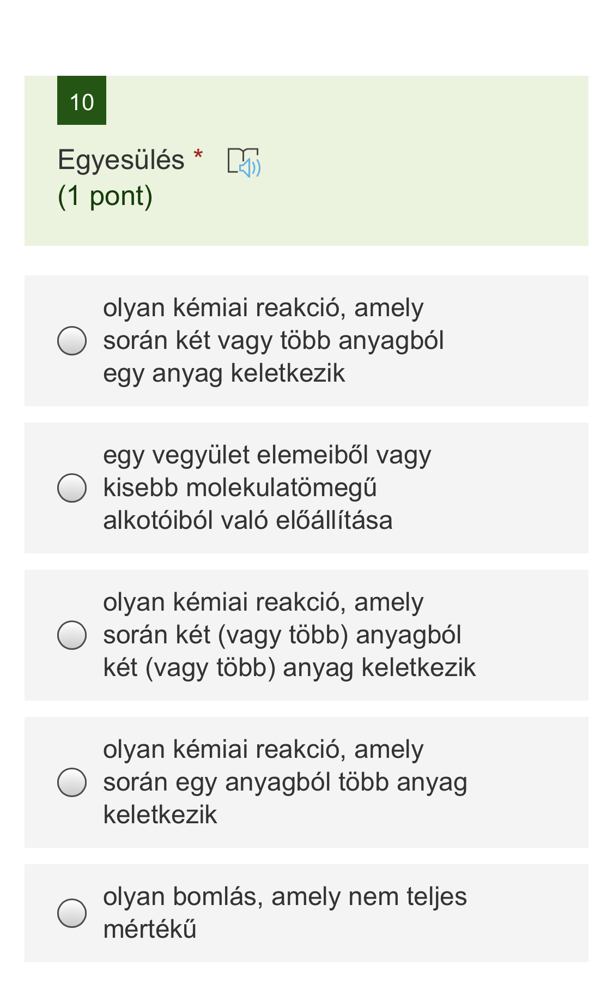This screenshot has width=613, height=989.
Task: Click the word 'keletkezik' in the fourth option
Action: pos(160,815)
